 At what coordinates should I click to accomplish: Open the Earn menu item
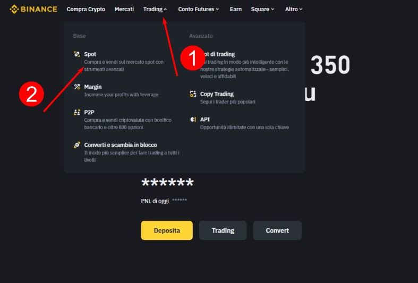236,9
